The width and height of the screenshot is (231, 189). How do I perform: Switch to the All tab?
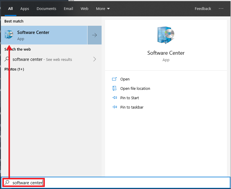11,8
